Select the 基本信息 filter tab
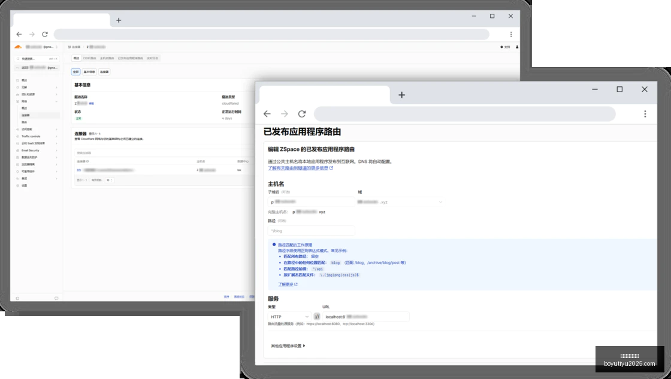This screenshot has height=379, width=671. pos(89,72)
